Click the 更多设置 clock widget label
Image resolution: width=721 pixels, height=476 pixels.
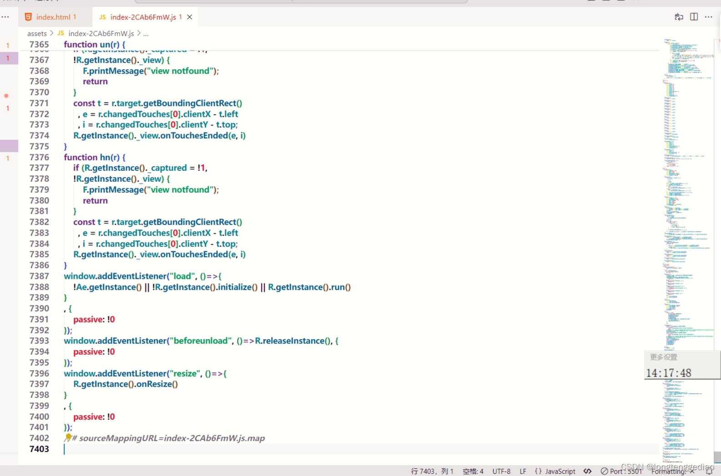[664, 357]
